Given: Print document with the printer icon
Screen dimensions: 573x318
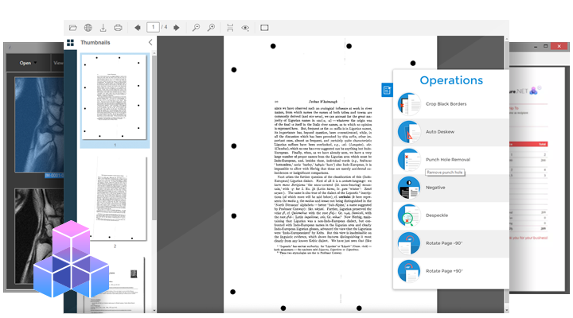Looking at the screenshot, I should (x=118, y=28).
